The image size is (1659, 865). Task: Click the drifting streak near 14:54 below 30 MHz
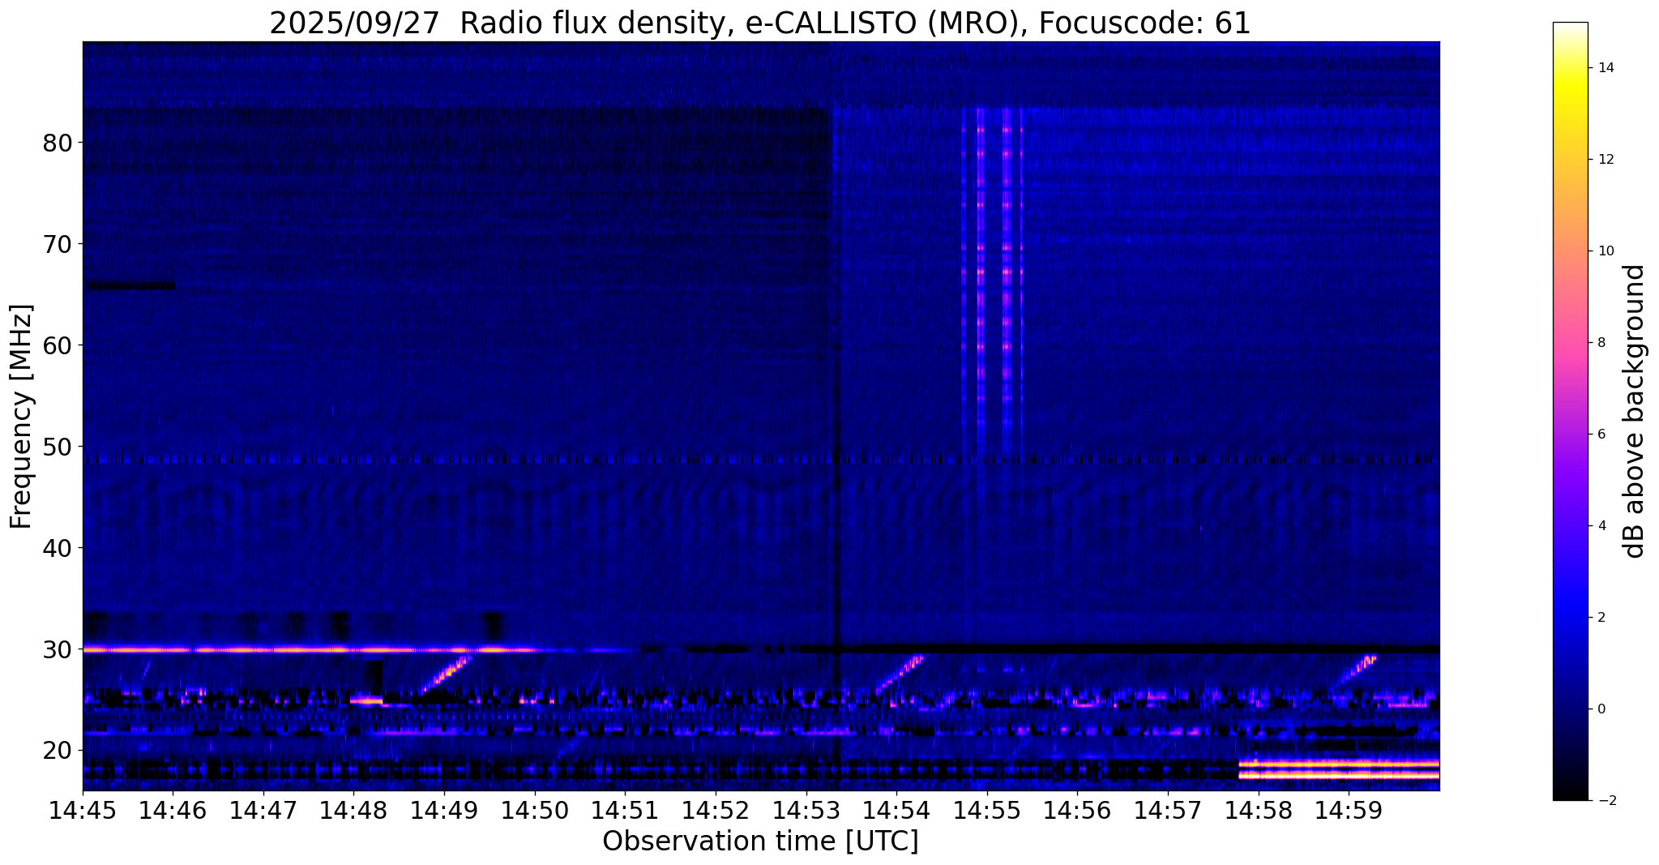900,674
